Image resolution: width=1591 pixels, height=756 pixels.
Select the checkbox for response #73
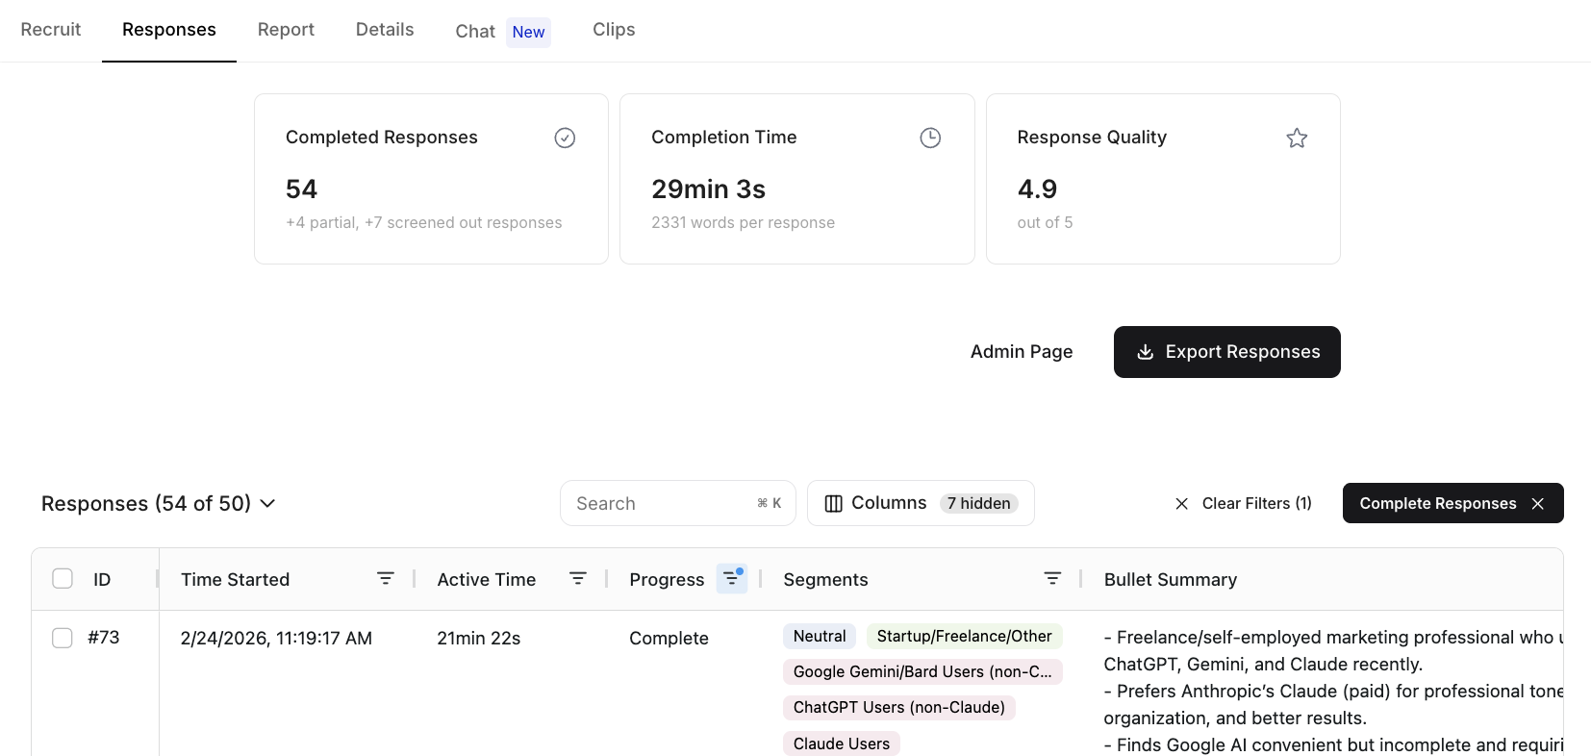point(63,638)
